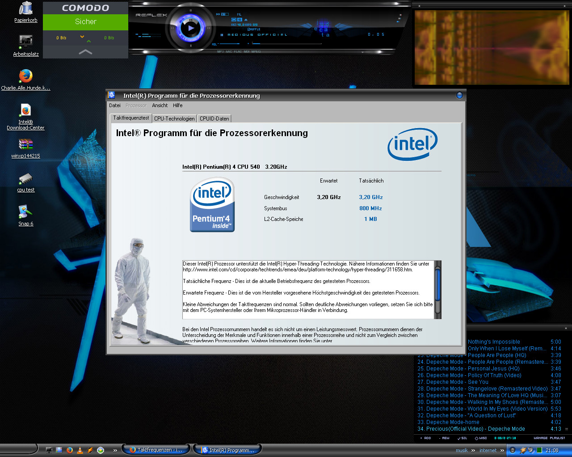
Task: Skip to next track on Reflex dial
Action: coord(210,28)
